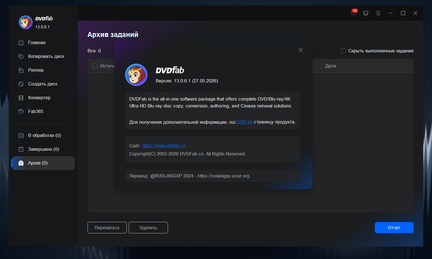Open the Конвертер module
The height and width of the screenshot is (259, 432).
[x=39, y=98]
